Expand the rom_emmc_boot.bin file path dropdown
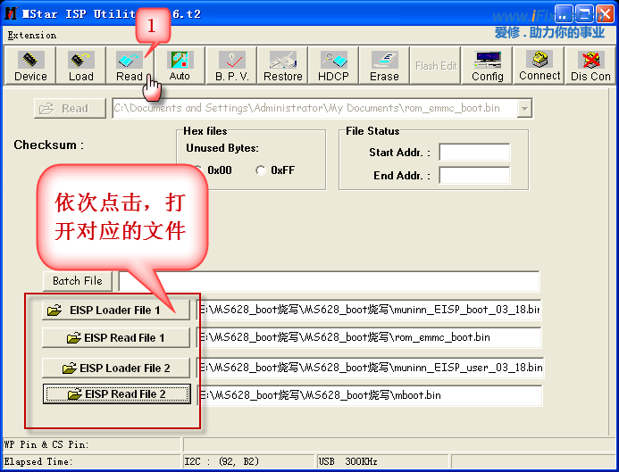This screenshot has width=619, height=472. (x=524, y=109)
